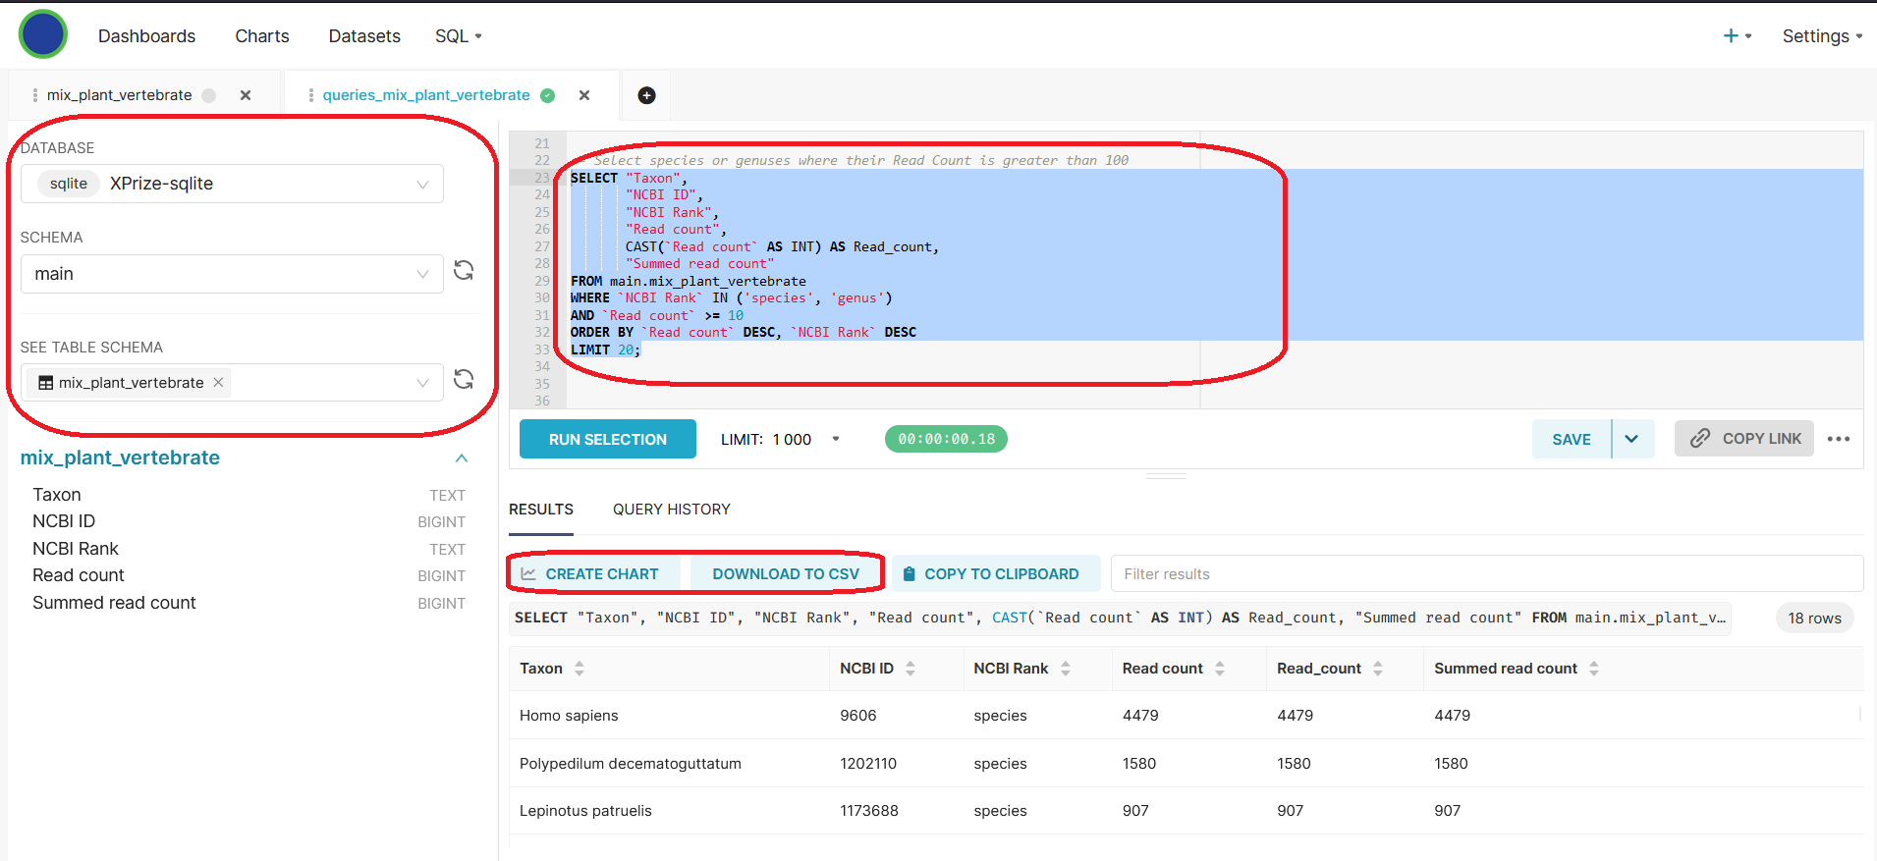
Task: Click Copy Link button
Action: tap(1744, 439)
